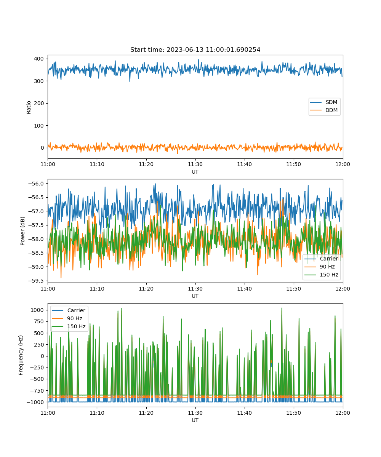Click the 'UT' label under the Frequency plot
This screenshot has height=457, width=381.
point(195,420)
